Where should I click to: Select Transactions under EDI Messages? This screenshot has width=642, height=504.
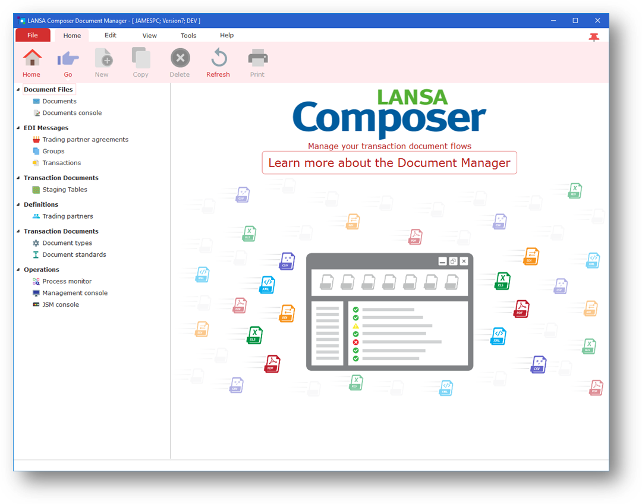click(x=61, y=163)
